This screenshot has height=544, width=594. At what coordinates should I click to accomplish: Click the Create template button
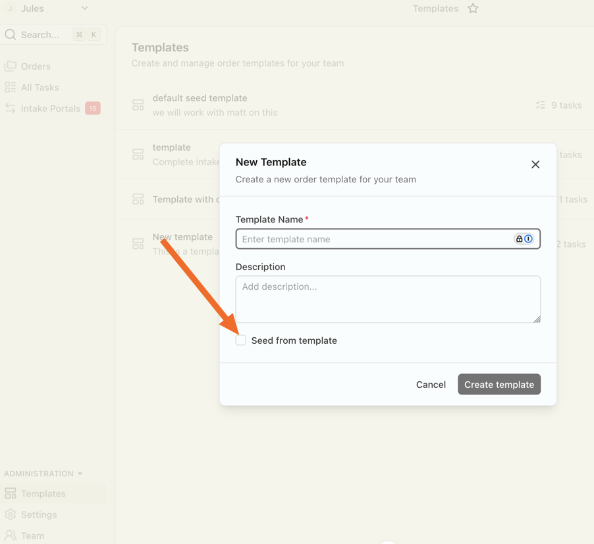pyautogui.click(x=499, y=385)
